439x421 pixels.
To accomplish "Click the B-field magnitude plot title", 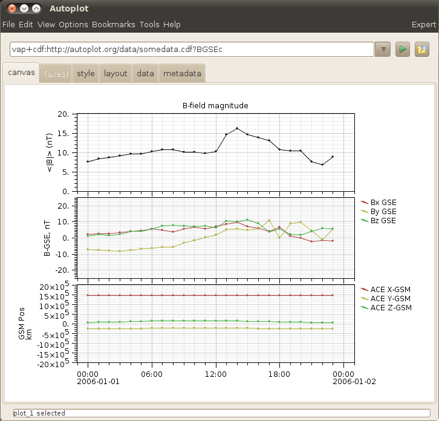I will point(215,105).
